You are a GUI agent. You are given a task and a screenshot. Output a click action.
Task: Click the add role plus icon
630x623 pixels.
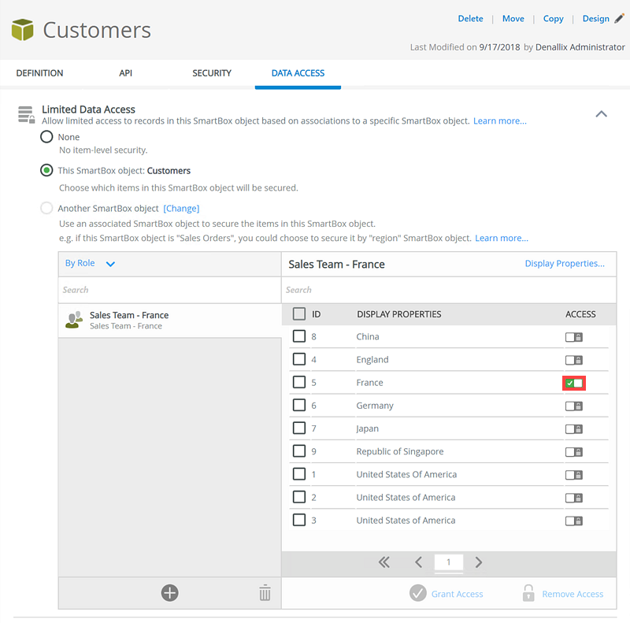pyautogui.click(x=169, y=593)
